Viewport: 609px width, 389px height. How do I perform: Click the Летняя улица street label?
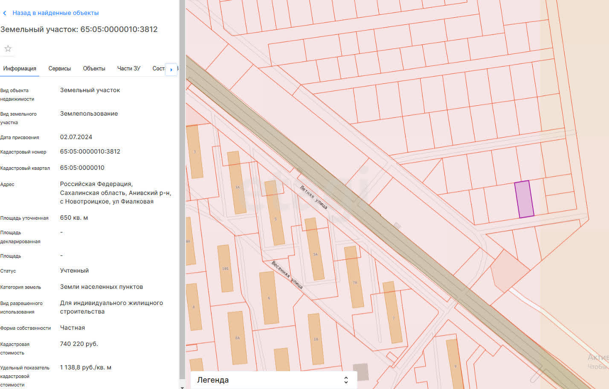click(x=313, y=197)
